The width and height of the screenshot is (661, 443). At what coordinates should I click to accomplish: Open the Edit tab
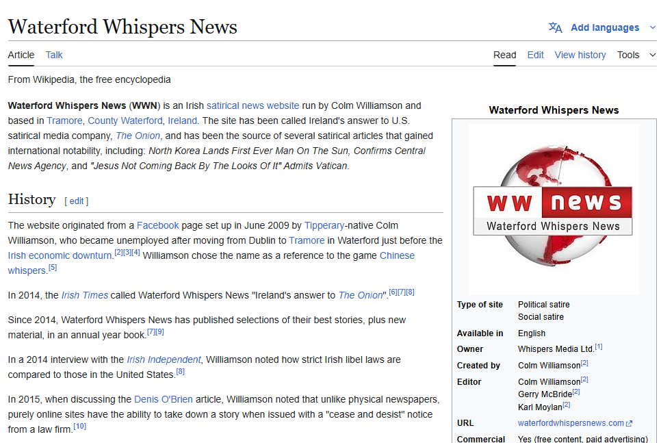(535, 55)
